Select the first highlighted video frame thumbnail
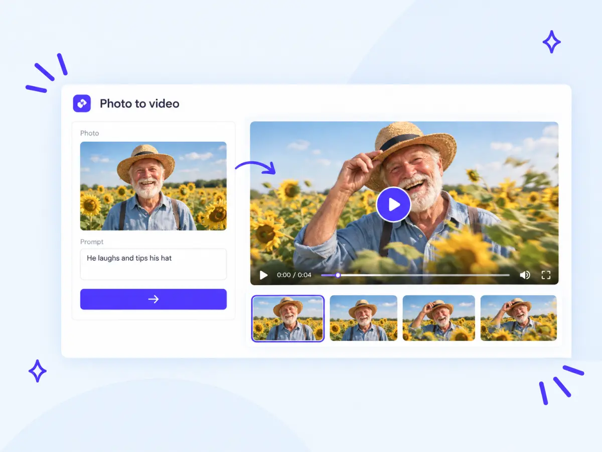The height and width of the screenshot is (452, 602). point(288,318)
